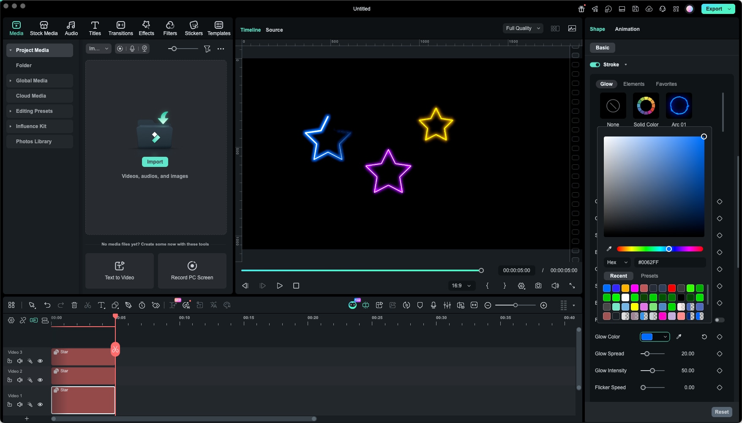Screen dimensions: 742x423
Task: Open the Transitions library
Action: click(120, 28)
